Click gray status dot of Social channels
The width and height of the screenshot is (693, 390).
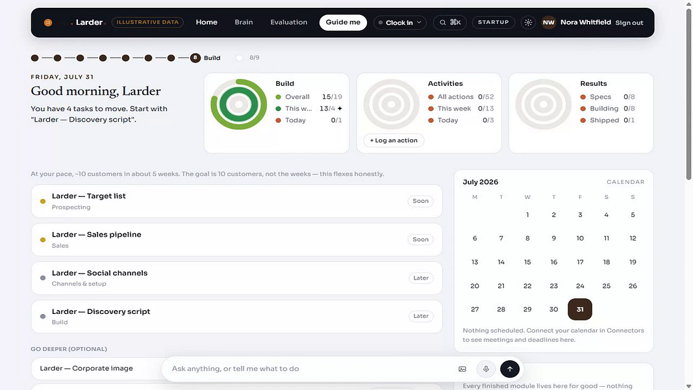pyautogui.click(x=43, y=278)
